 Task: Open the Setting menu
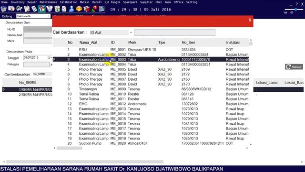[192, 2]
